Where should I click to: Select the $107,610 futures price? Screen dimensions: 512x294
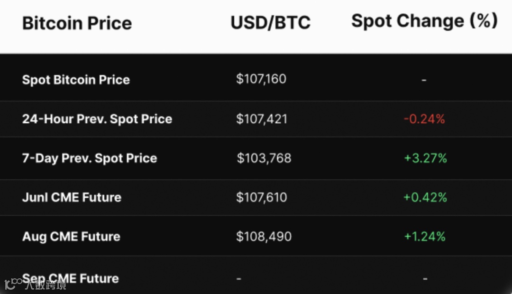point(262,197)
